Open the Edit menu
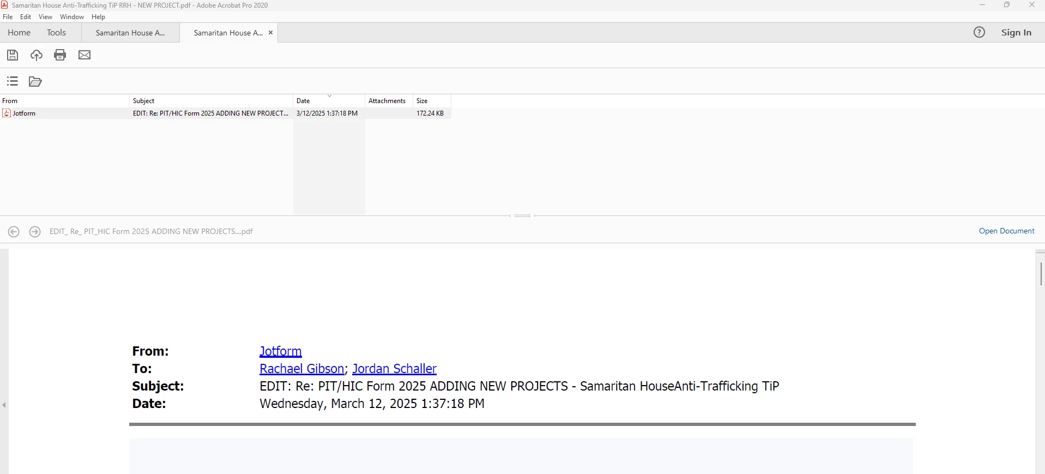The height and width of the screenshot is (474, 1045). tap(26, 17)
